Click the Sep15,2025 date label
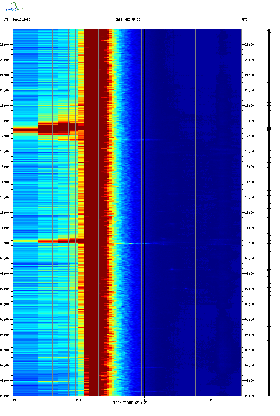The image size is (280, 416). 21,20
